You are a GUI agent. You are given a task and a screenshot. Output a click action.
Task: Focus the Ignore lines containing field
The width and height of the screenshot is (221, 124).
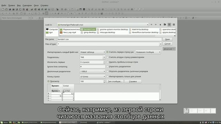tap(93, 66)
